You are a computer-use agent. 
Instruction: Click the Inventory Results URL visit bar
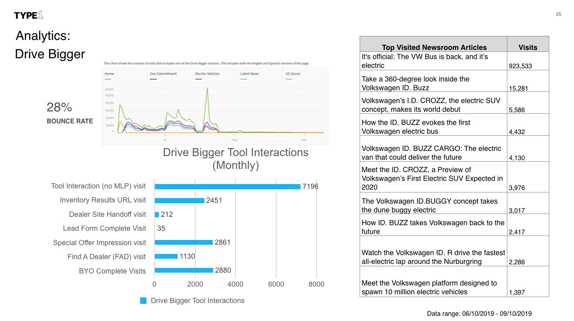pyautogui.click(x=180, y=200)
